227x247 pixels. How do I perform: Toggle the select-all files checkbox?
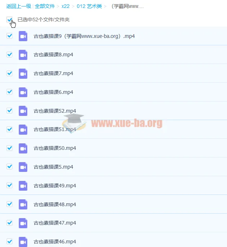(9, 20)
